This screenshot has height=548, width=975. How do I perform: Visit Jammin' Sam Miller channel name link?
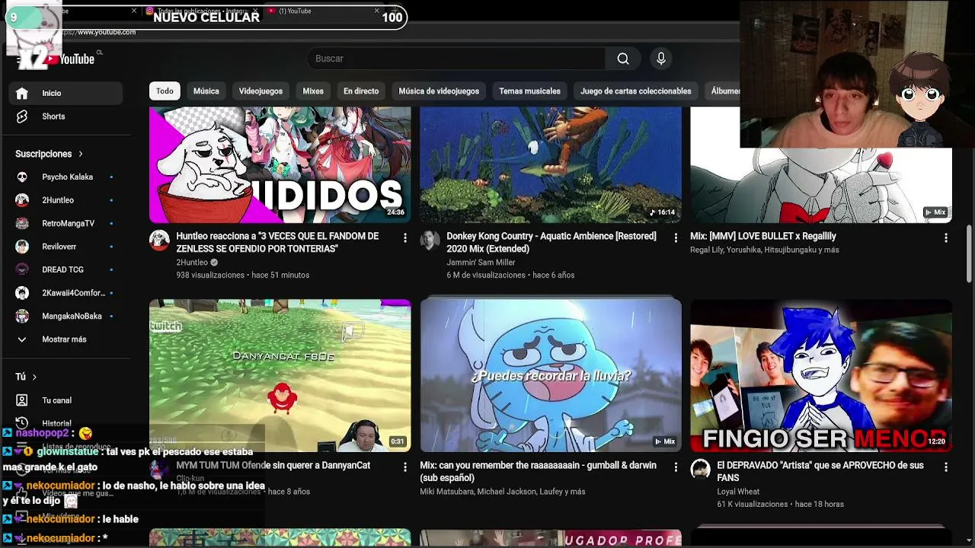click(x=481, y=263)
